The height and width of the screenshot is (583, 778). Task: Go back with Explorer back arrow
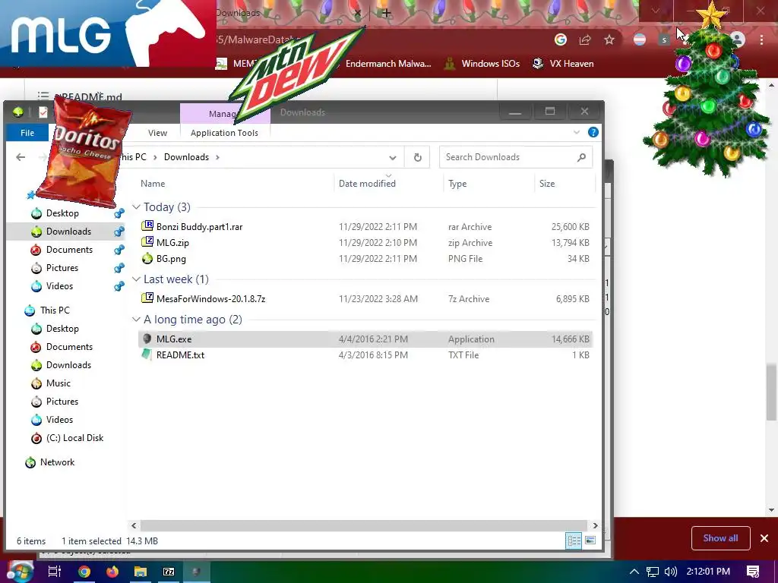pos(21,157)
